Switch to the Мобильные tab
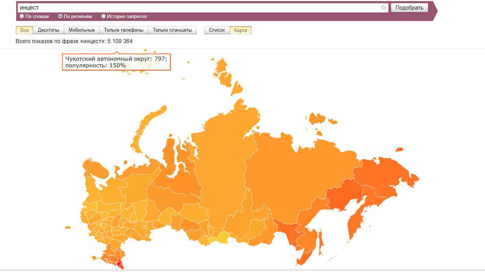The width and height of the screenshot is (485, 278). pos(82,30)
